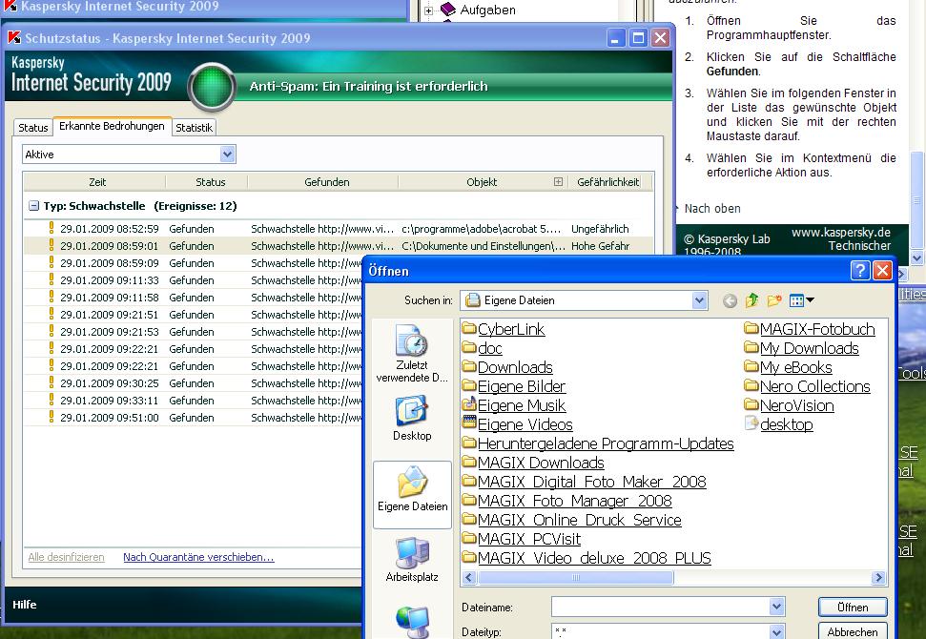Screen dimensions: 926x639
Task: Click the Öffnen button
Action: (853, 608)
